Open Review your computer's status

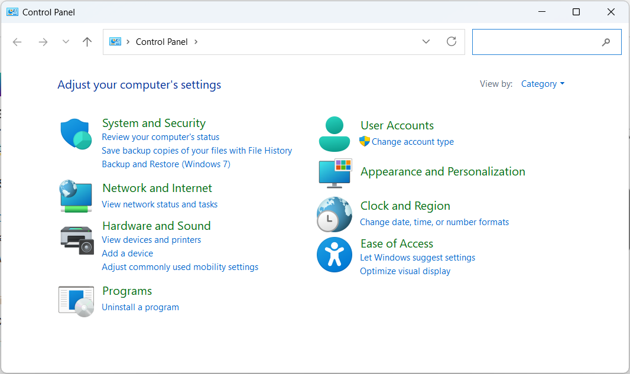161,137
